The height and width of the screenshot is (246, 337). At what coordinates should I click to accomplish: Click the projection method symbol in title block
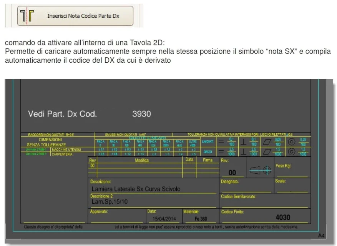[261, 171]
